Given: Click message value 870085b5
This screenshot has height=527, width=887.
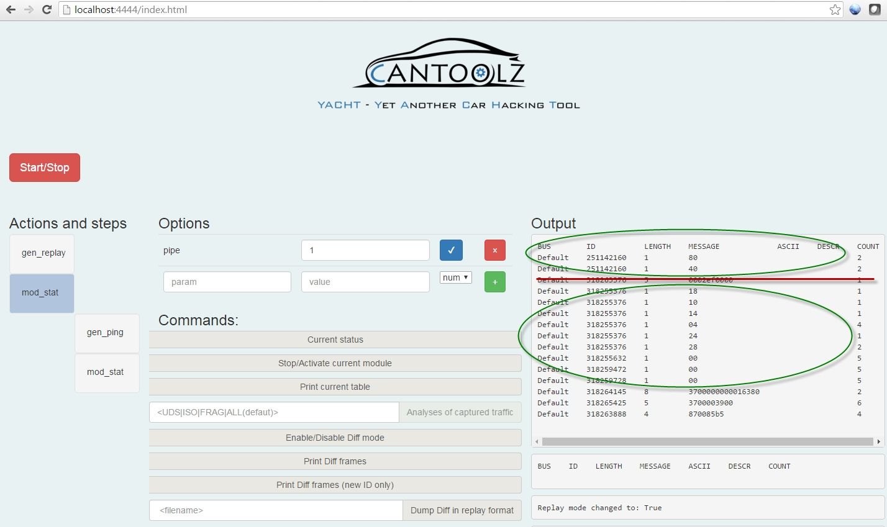Looking at the screenshot, I should 706,414.
